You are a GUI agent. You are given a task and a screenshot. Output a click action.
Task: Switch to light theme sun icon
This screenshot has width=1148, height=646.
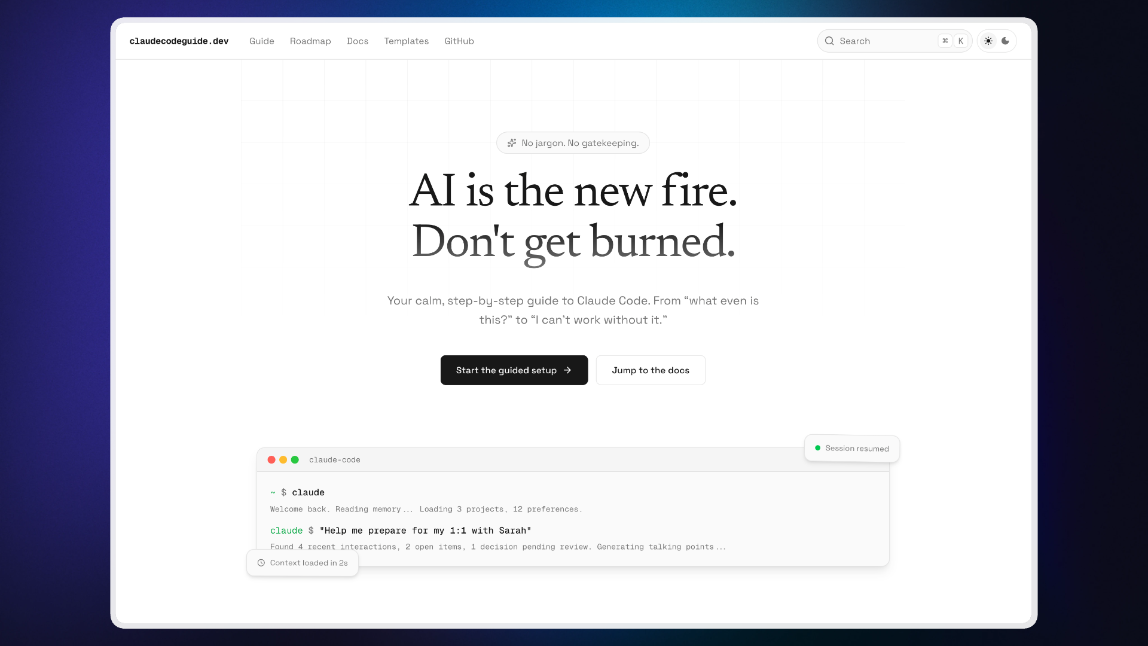coord(988,41)
